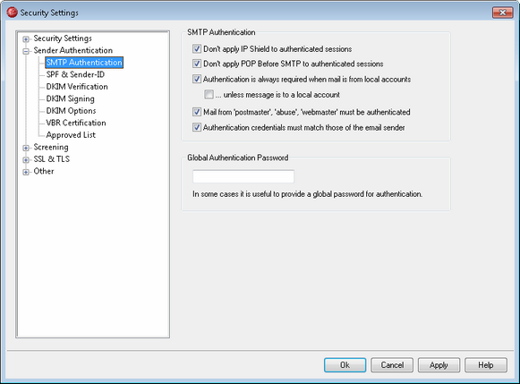The height and width of the screenshot is (384, 520).
Task: Expand the Other tree node
Action: [x=26, y=172]
